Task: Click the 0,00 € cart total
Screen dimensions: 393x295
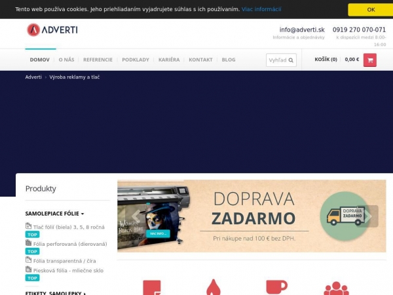Action: pyautogui.click(x=352, y=60)
